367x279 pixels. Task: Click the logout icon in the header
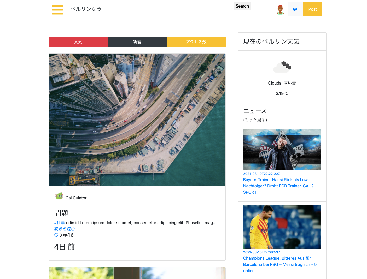[x=295, y=9]
